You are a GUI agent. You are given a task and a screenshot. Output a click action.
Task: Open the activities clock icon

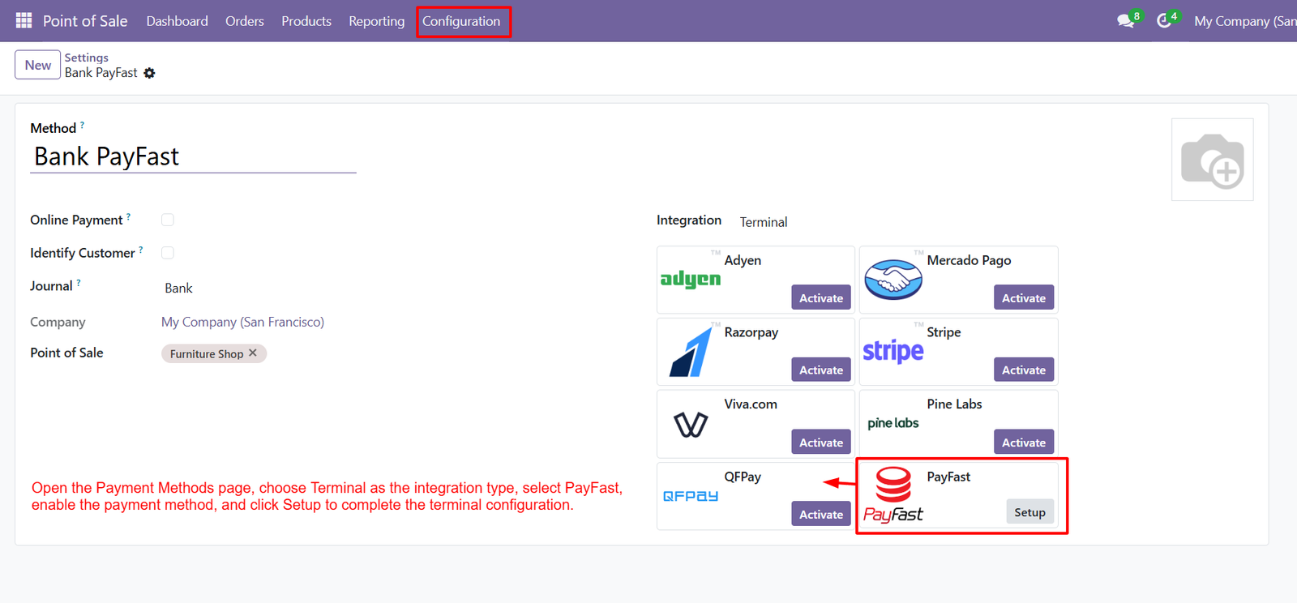pos(1164,21)
